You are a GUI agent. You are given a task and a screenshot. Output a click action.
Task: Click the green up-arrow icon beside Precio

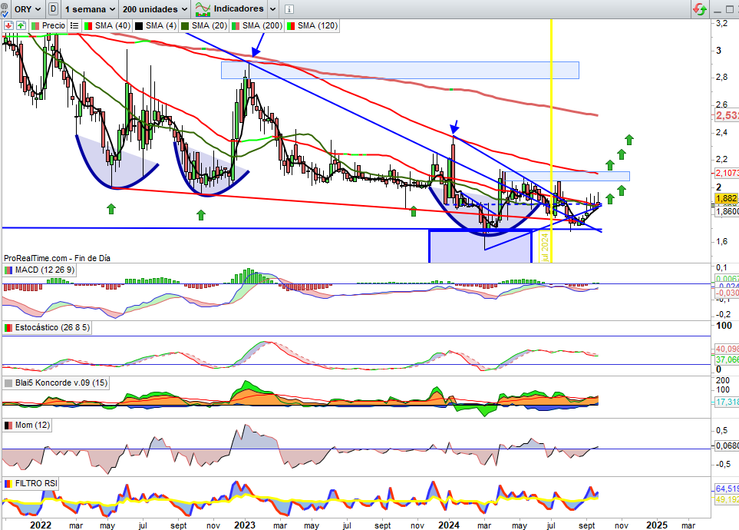[x=21, y=25]
